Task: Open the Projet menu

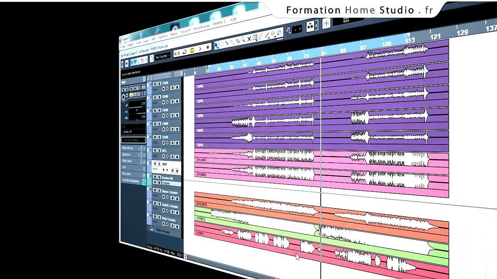Action: [138, 43]
